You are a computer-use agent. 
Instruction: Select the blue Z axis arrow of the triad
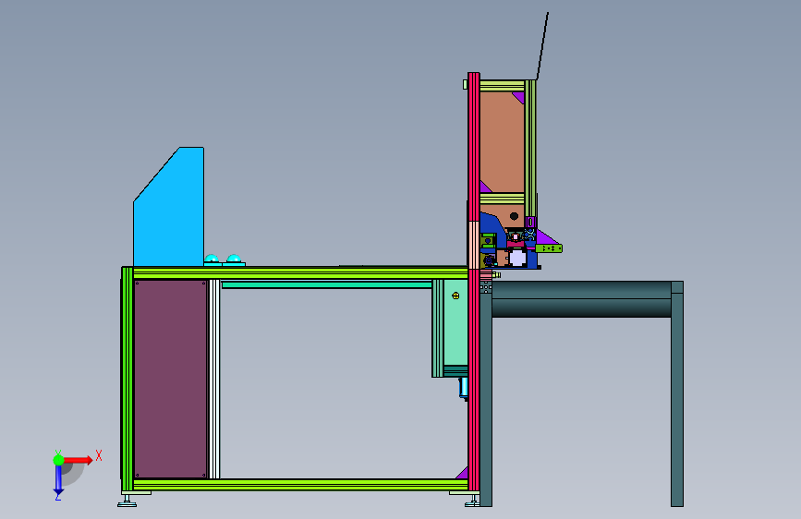coord(58,480)
